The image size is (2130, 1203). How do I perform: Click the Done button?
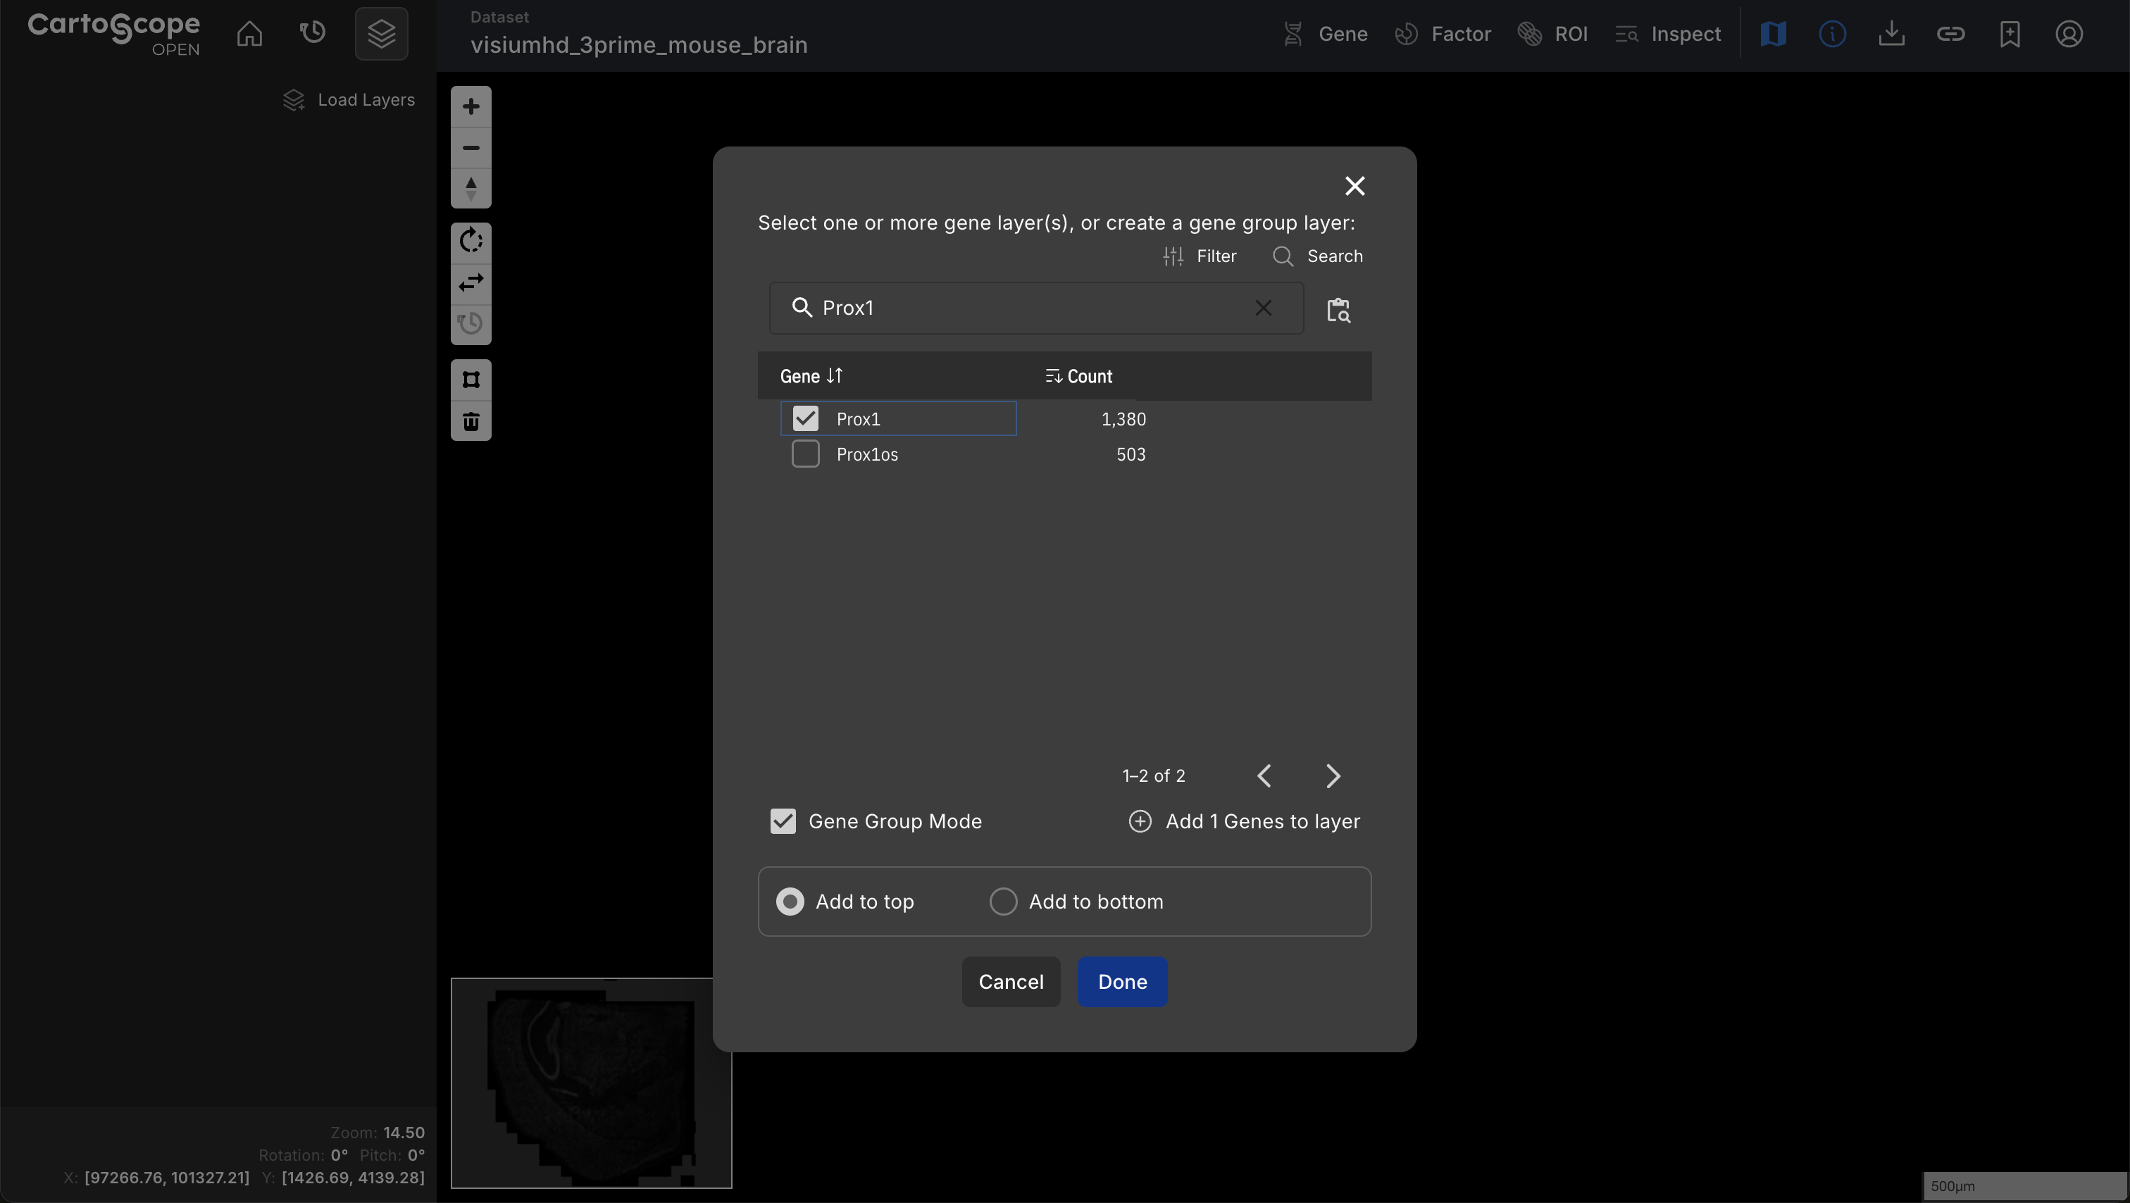[1121, 981]
